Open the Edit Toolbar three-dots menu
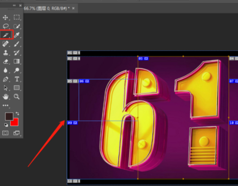The width and height of the screenshot is (238, 186). pyautogui.click(x=6, y=105)
